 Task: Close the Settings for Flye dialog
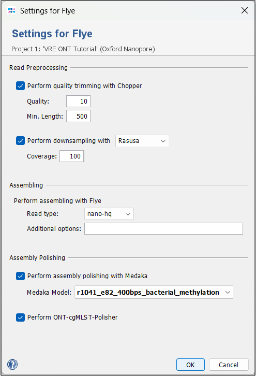click(245, 10)
